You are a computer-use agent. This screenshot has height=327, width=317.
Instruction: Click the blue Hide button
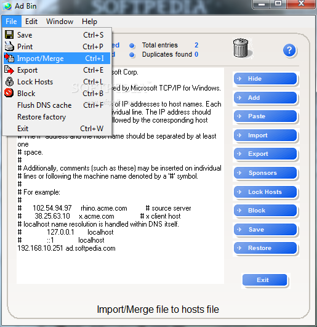265,79
